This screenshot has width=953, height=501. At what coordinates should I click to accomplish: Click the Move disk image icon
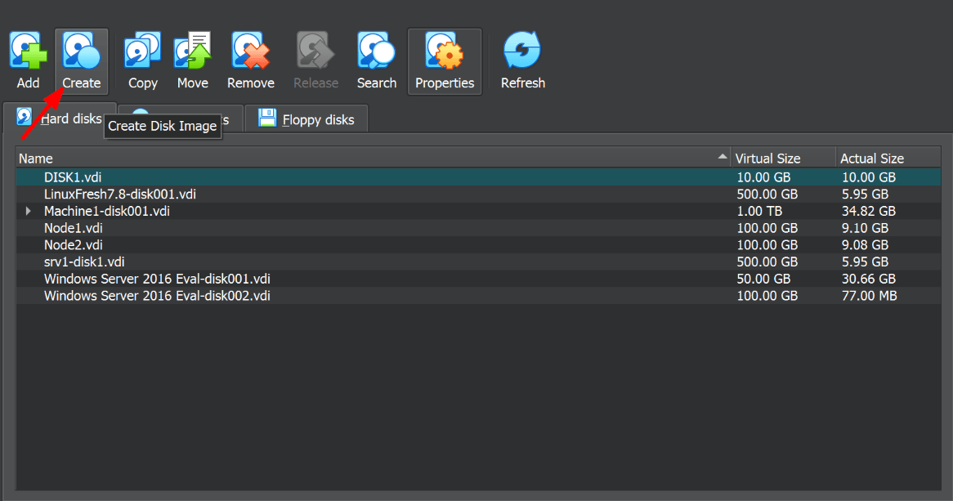pos(193,51)
